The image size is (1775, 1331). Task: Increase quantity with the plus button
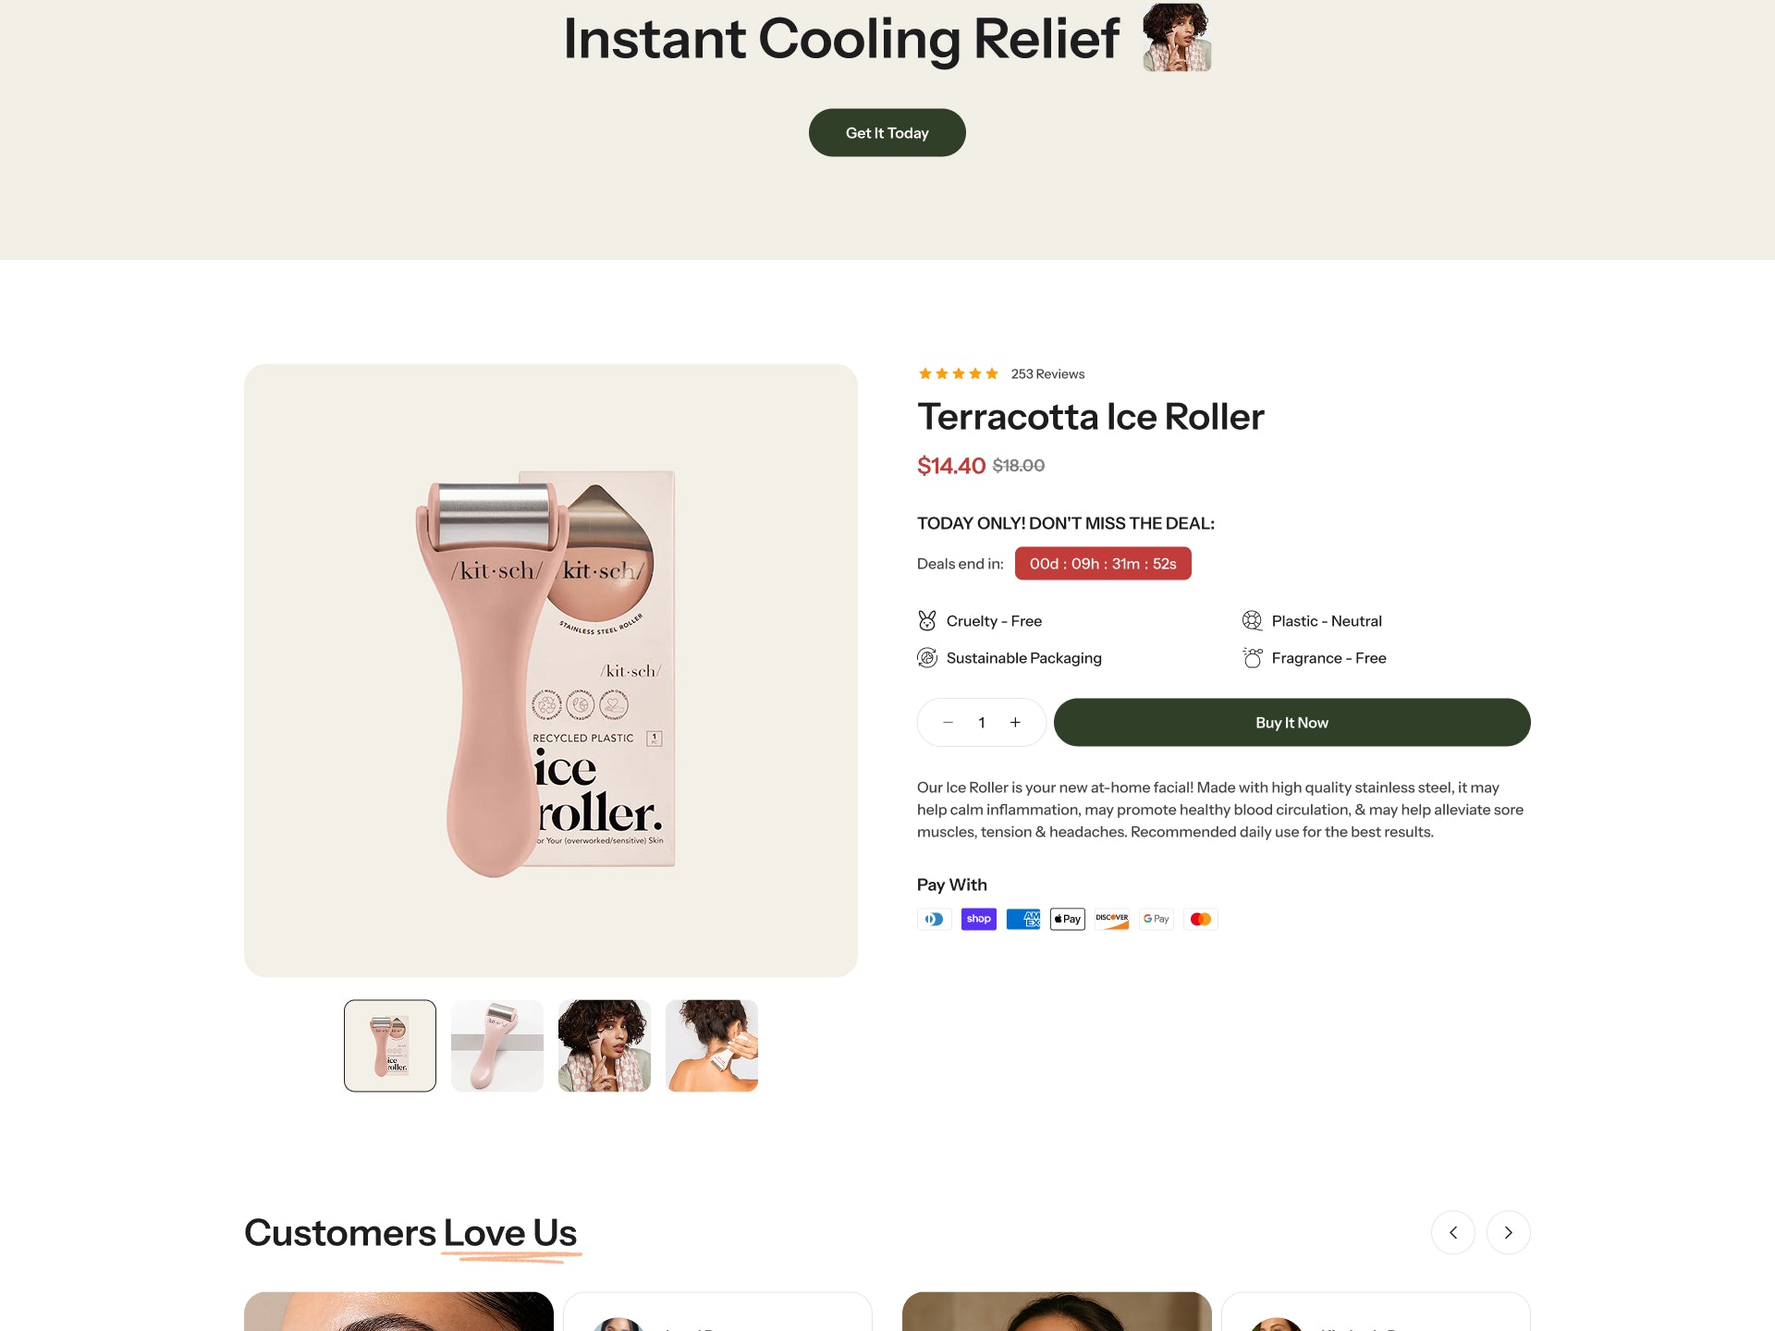coord(1015,723)
